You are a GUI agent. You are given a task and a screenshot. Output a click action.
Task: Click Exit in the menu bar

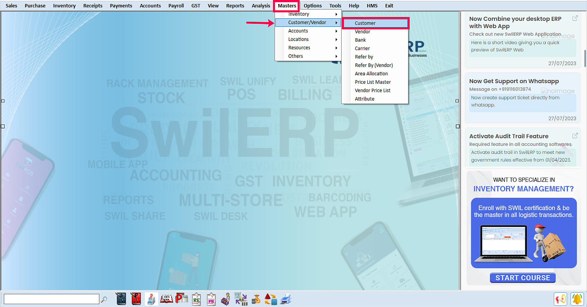pyautogui.click(x=389, y=6)
